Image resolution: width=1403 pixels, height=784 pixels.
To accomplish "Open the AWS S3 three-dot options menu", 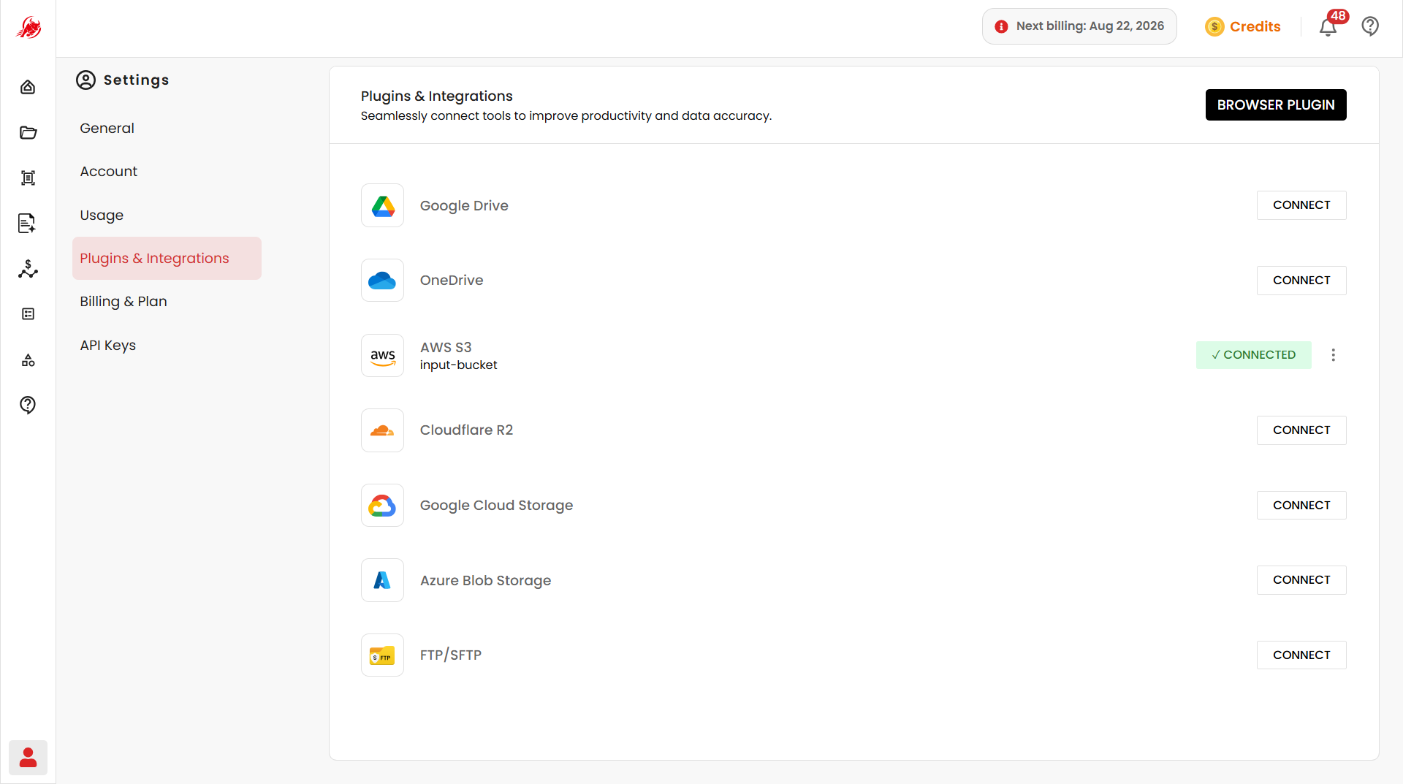I will point(1333,355).
